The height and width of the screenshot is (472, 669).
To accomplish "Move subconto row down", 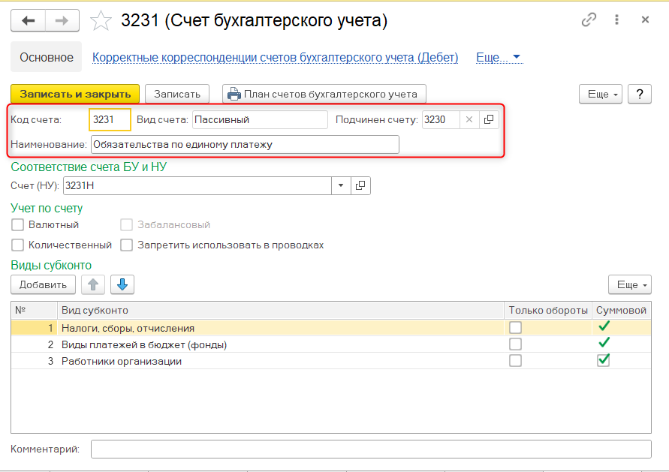I will point(122,284).
